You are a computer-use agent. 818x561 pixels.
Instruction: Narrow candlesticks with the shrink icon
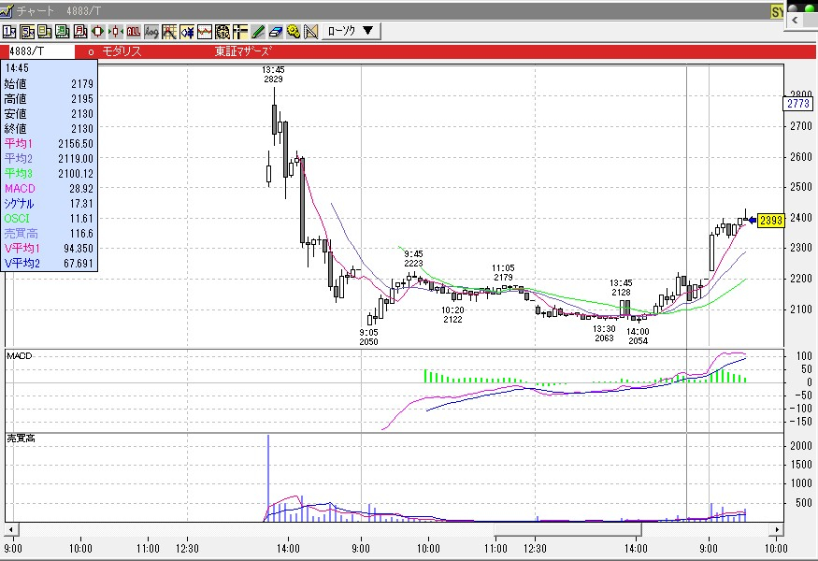[116, 32]
